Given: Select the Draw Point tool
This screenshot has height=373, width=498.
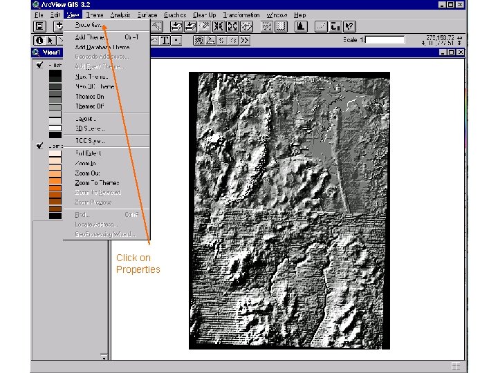Looking at the screenshot, I should [176, 40].
